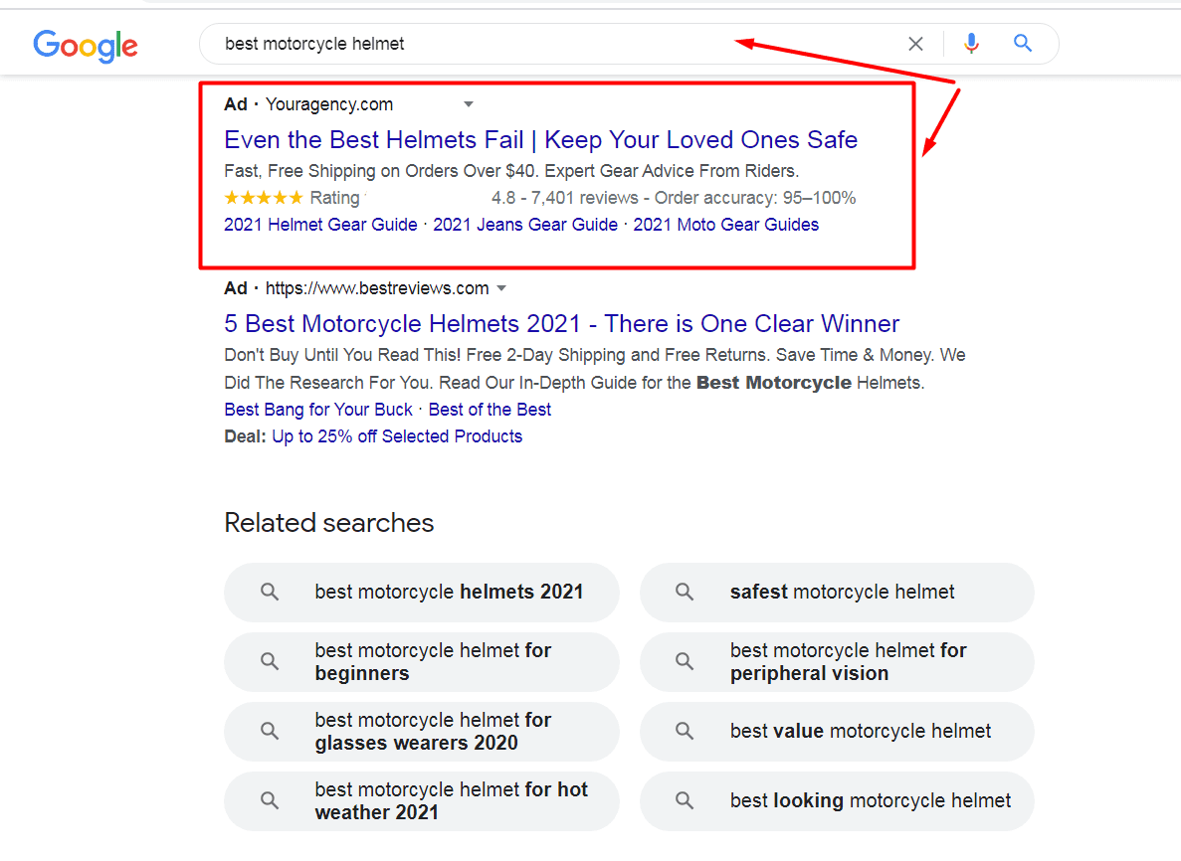Click the 'Related searches' heading
Image resolution: width=1181 pixels, height=861 pixels.
(x=329, y=523)
